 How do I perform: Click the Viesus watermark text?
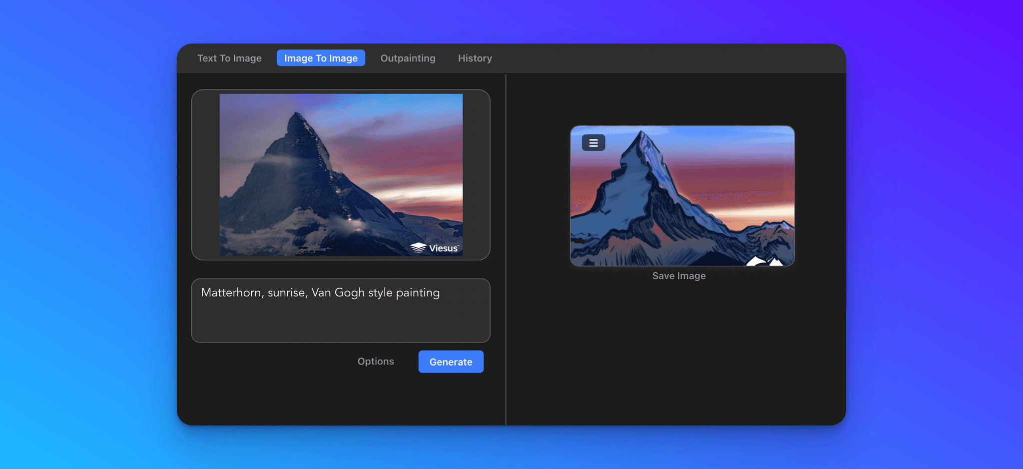coord(443,248)
